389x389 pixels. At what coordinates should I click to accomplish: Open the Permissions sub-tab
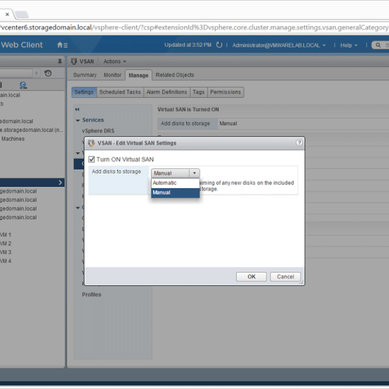[x=225, y=92]
